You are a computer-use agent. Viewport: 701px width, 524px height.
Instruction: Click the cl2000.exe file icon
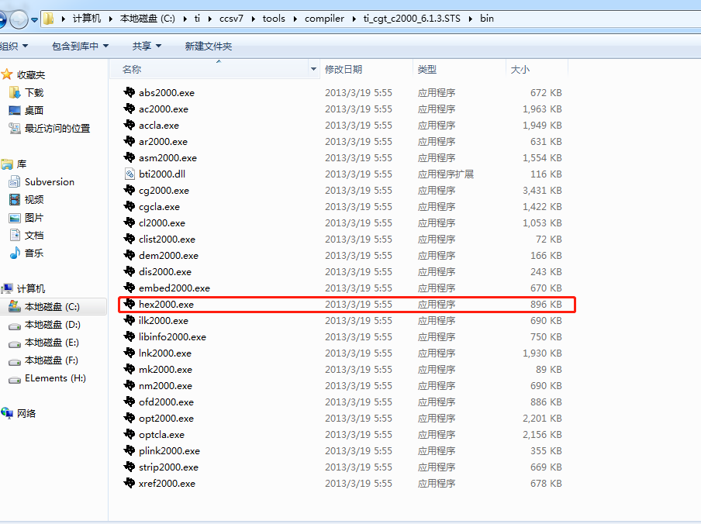point(129,222)
